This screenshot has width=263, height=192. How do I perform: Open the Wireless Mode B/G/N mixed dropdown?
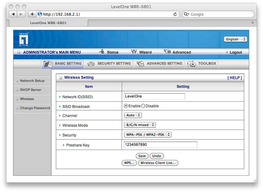[140, 125]
